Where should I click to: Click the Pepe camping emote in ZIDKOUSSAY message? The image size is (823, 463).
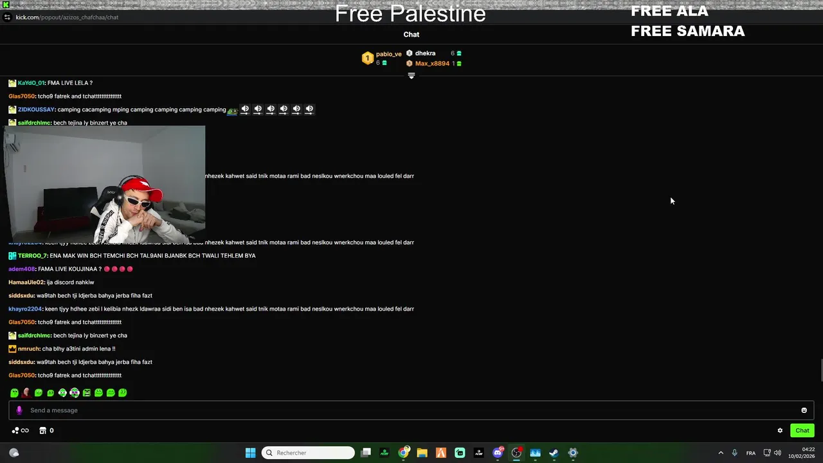(x=232, y=110)
